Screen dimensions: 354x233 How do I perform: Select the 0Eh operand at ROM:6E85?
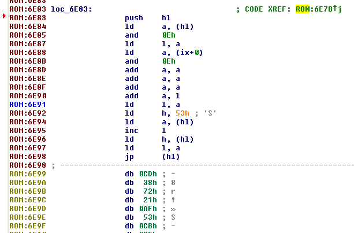(169, 35)
